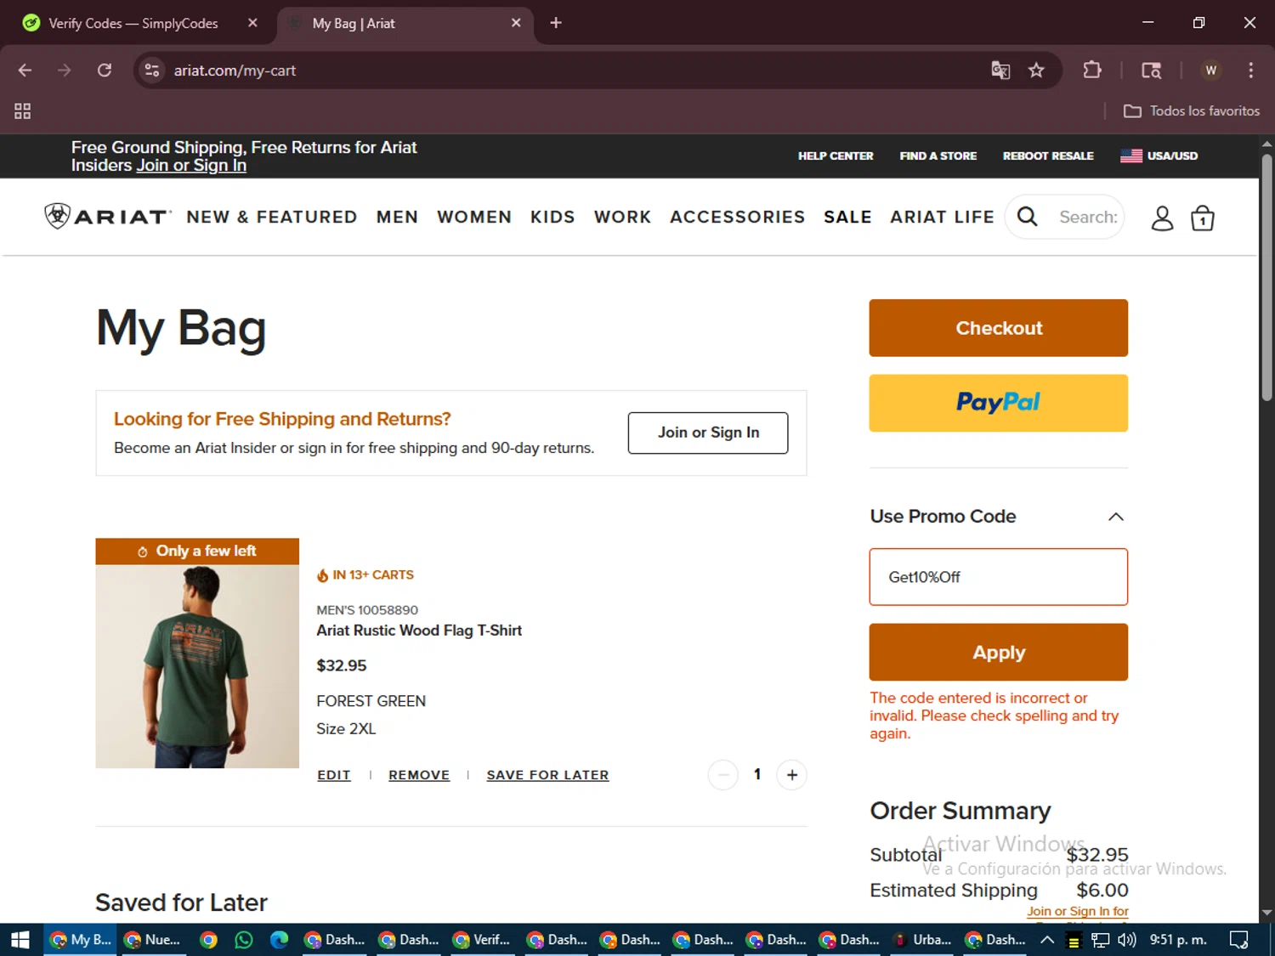Open the FIND A STORE link
Screen dimensions: 1275x956
pyautogui.click(x=938, y=156)
